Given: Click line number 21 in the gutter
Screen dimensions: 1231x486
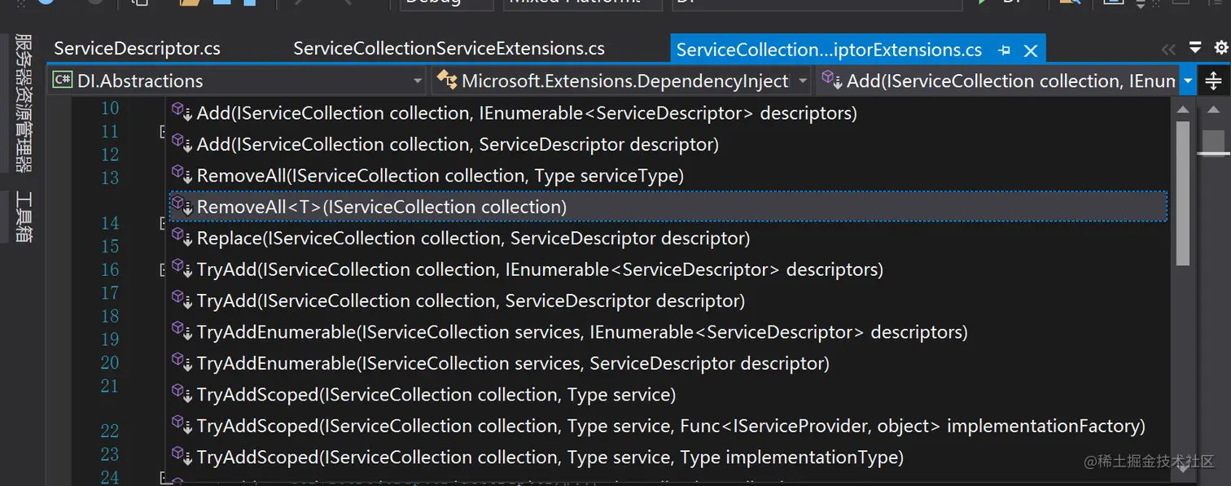Looking at the screenshot, I should [x=110, y=386].
